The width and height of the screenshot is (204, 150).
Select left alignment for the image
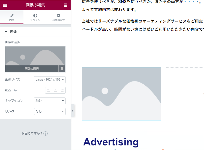(48, 90)
